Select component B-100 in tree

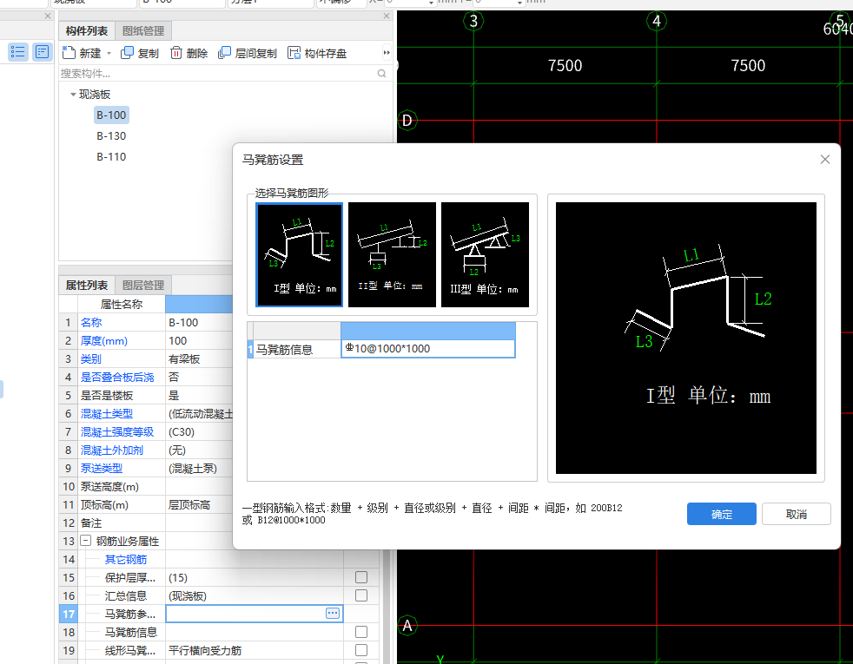[x=111, y=115]
